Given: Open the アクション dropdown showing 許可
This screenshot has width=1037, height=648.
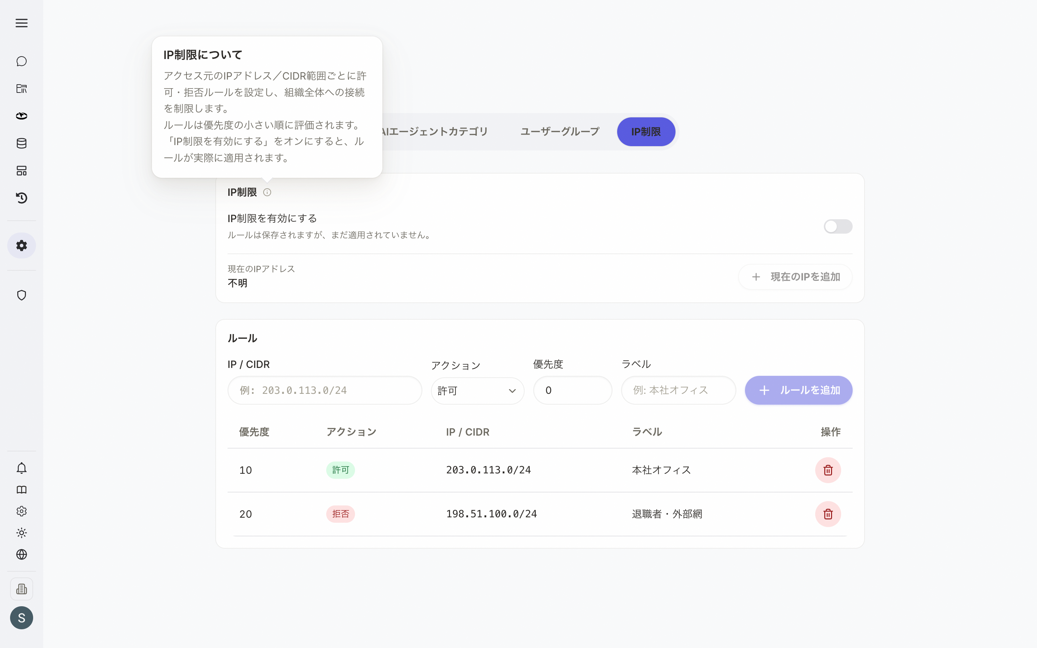Looking at the screenshot, I should pos(477,391).
